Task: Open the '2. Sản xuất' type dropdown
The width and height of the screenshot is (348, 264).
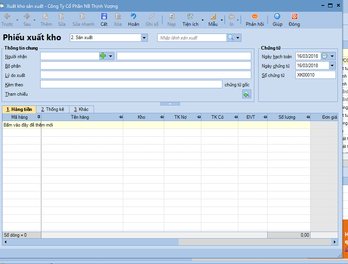Action: (x=144, y=38)
